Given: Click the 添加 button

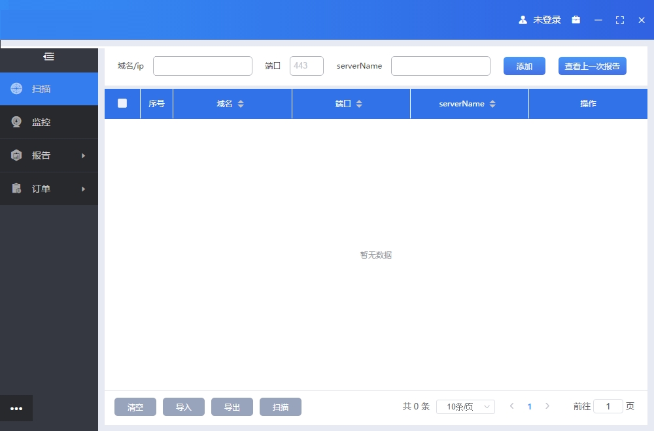Looking at the screenshot, I should (525, 66).
